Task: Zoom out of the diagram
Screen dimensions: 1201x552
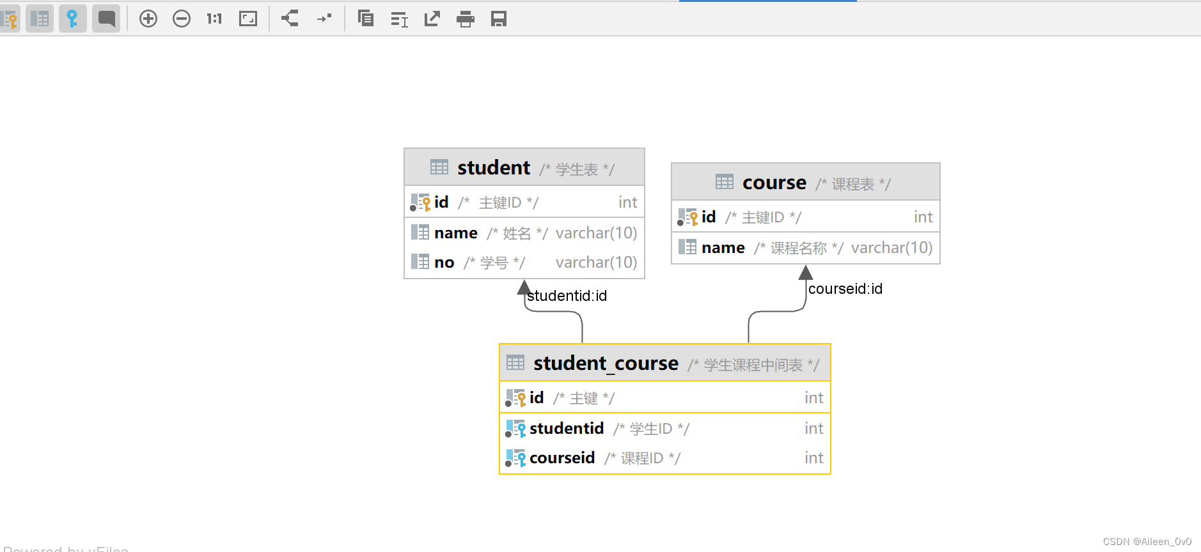Action: click(182, 19)
